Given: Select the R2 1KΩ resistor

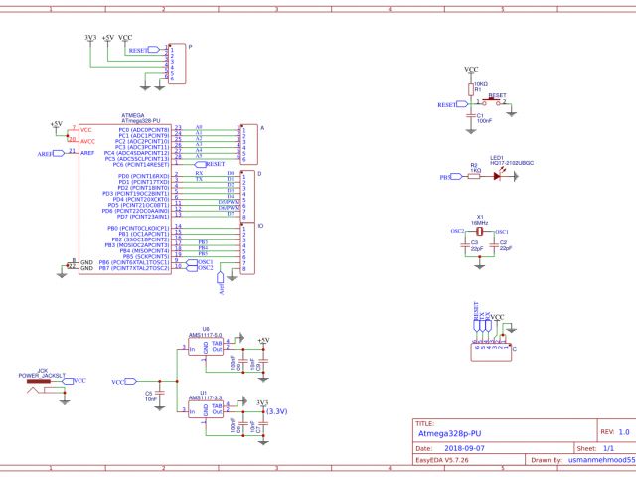Looking at the screenshot, I should [475, 176].
